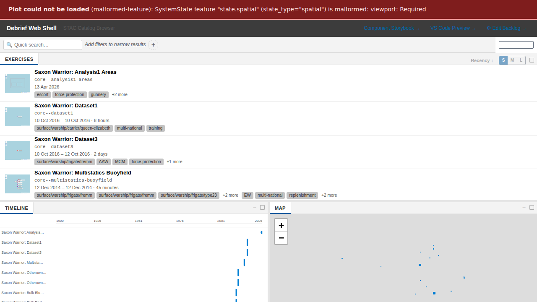The height and width of the screenshot is (302, 537).
Task: Change Recency sort order
Action: pos(482,60)
